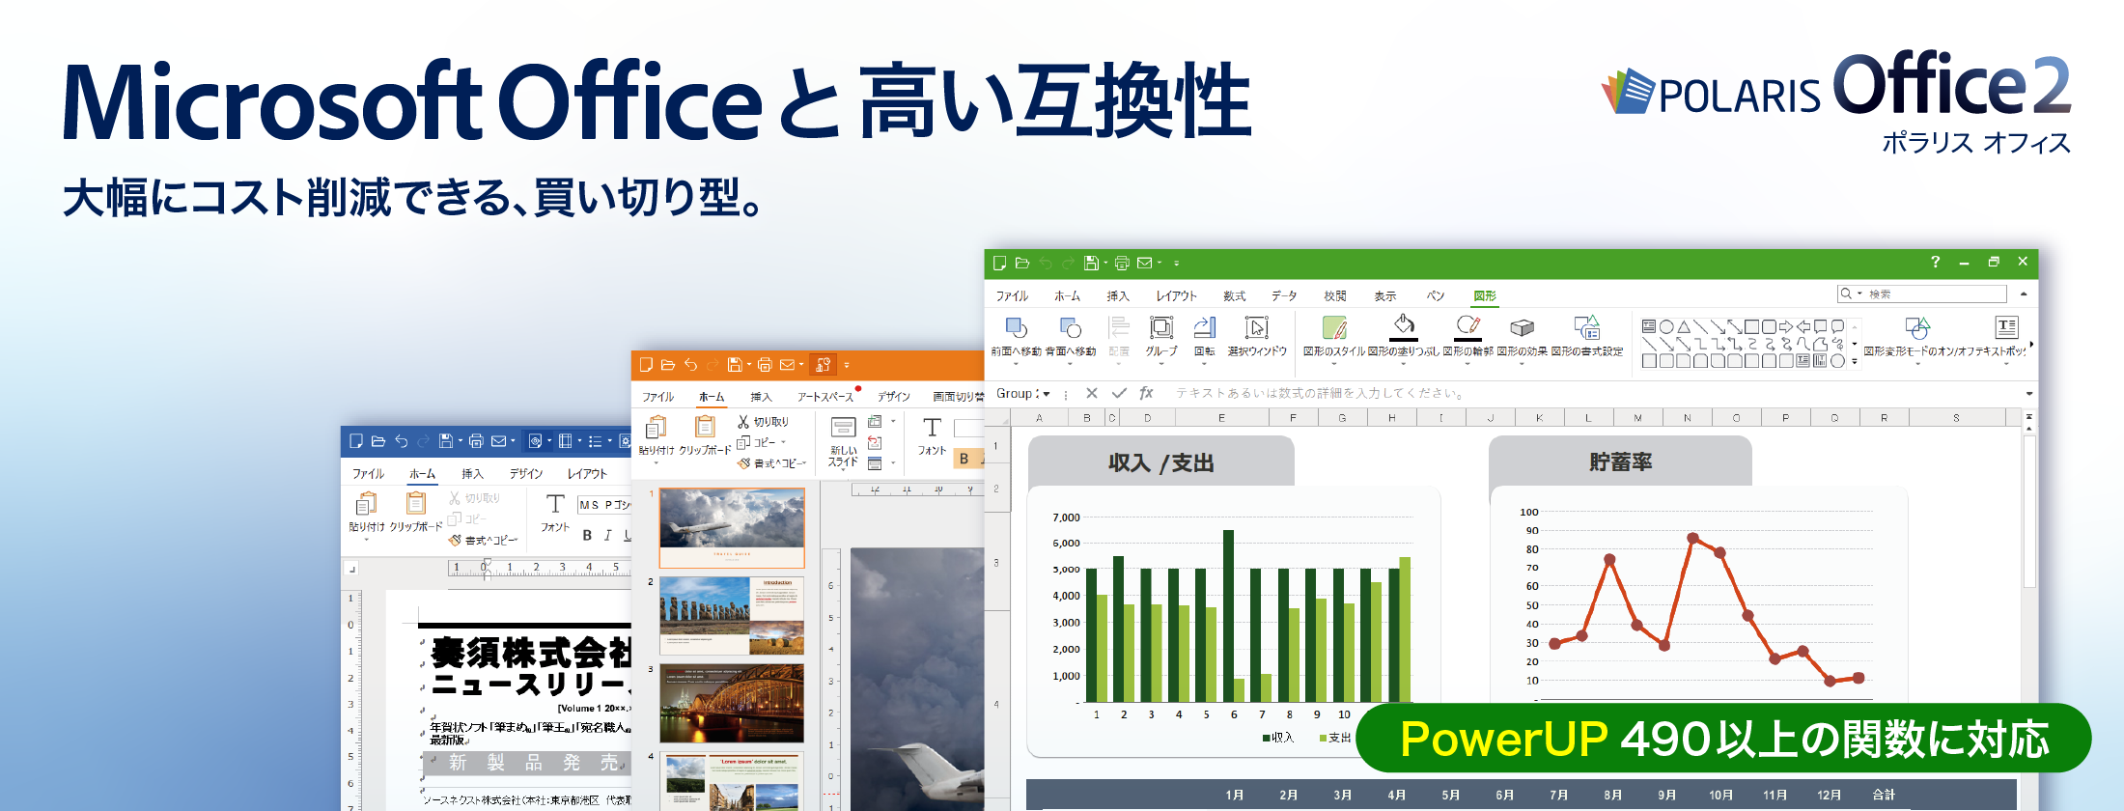The height and width of the screenshot is (811, 2124).
Task: Click the 図形のスタイル icon
Action: (1333, 328)
